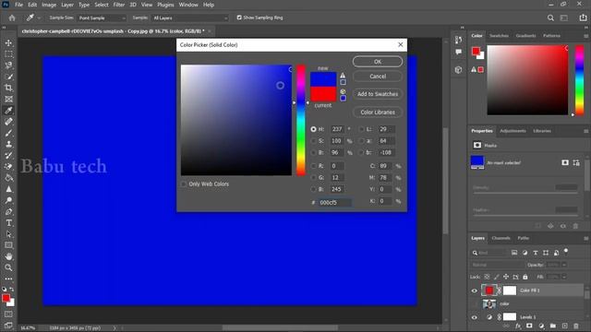Enable the Only Web Colors checkbox
This screenshot has width=591, height=332.
pyautogui.click(x=184, y=184)
